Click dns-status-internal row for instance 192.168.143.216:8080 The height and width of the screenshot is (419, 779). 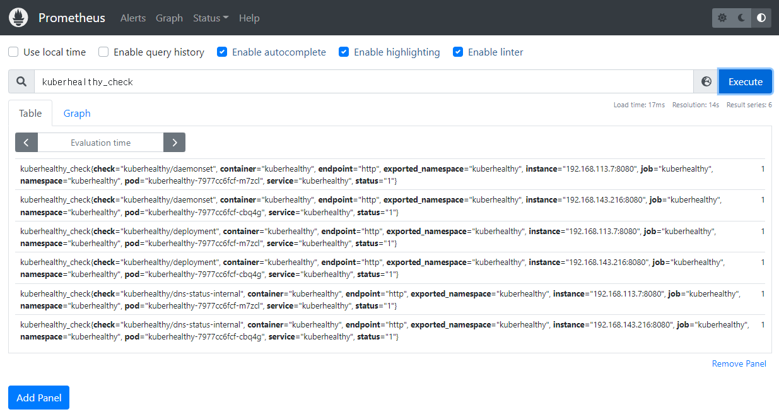tap(390, 331)
